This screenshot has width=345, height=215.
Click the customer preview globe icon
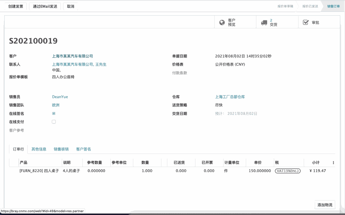222,22
